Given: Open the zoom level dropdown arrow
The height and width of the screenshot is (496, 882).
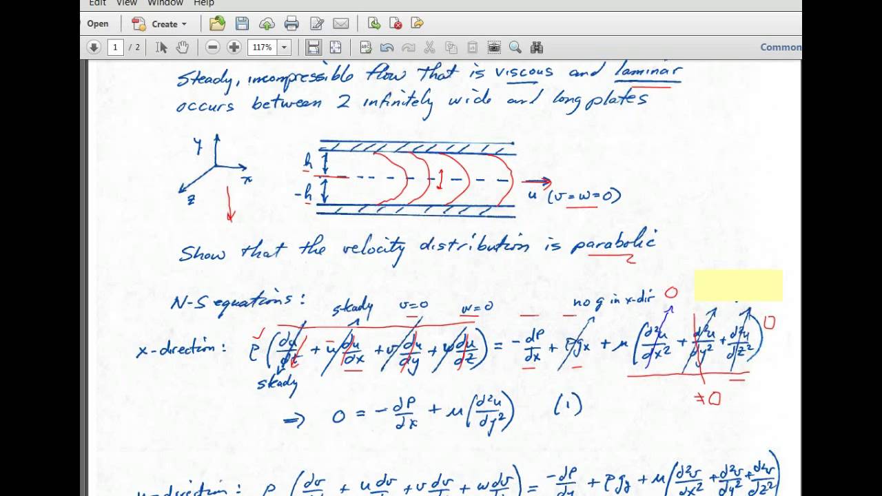Looking at the screenshot, I should click(x=284, y=48).
